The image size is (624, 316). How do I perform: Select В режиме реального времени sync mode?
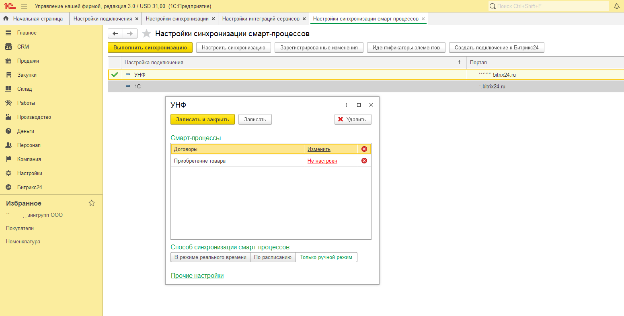coord(210,257)
